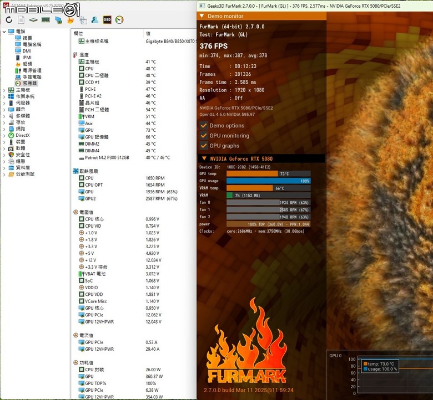Select the PCH 二極體 temperature row
Image resolution: width=433 pixels, height=400 pixels.
pyautogui.click(x=134, y=110)
